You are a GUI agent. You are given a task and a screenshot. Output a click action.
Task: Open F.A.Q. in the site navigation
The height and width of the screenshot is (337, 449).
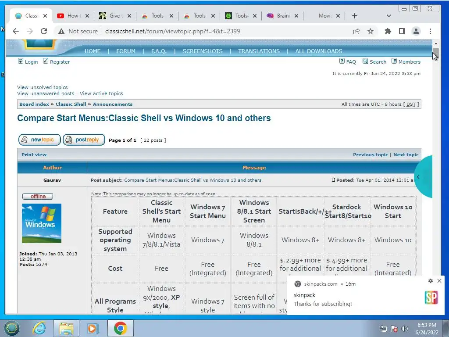159,51
